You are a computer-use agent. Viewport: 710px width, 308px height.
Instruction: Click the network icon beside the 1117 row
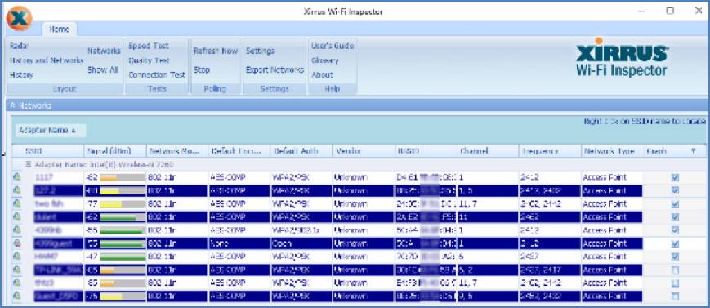(x=17, y=177)
